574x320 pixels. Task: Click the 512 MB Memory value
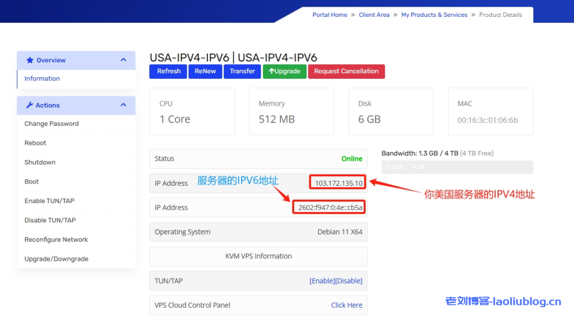point(277,120)
